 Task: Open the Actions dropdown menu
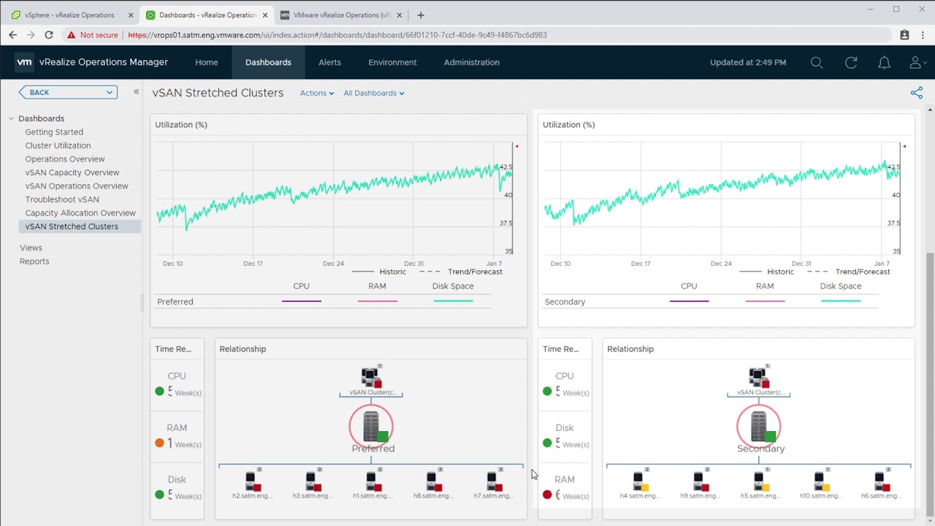pos(316,93)
